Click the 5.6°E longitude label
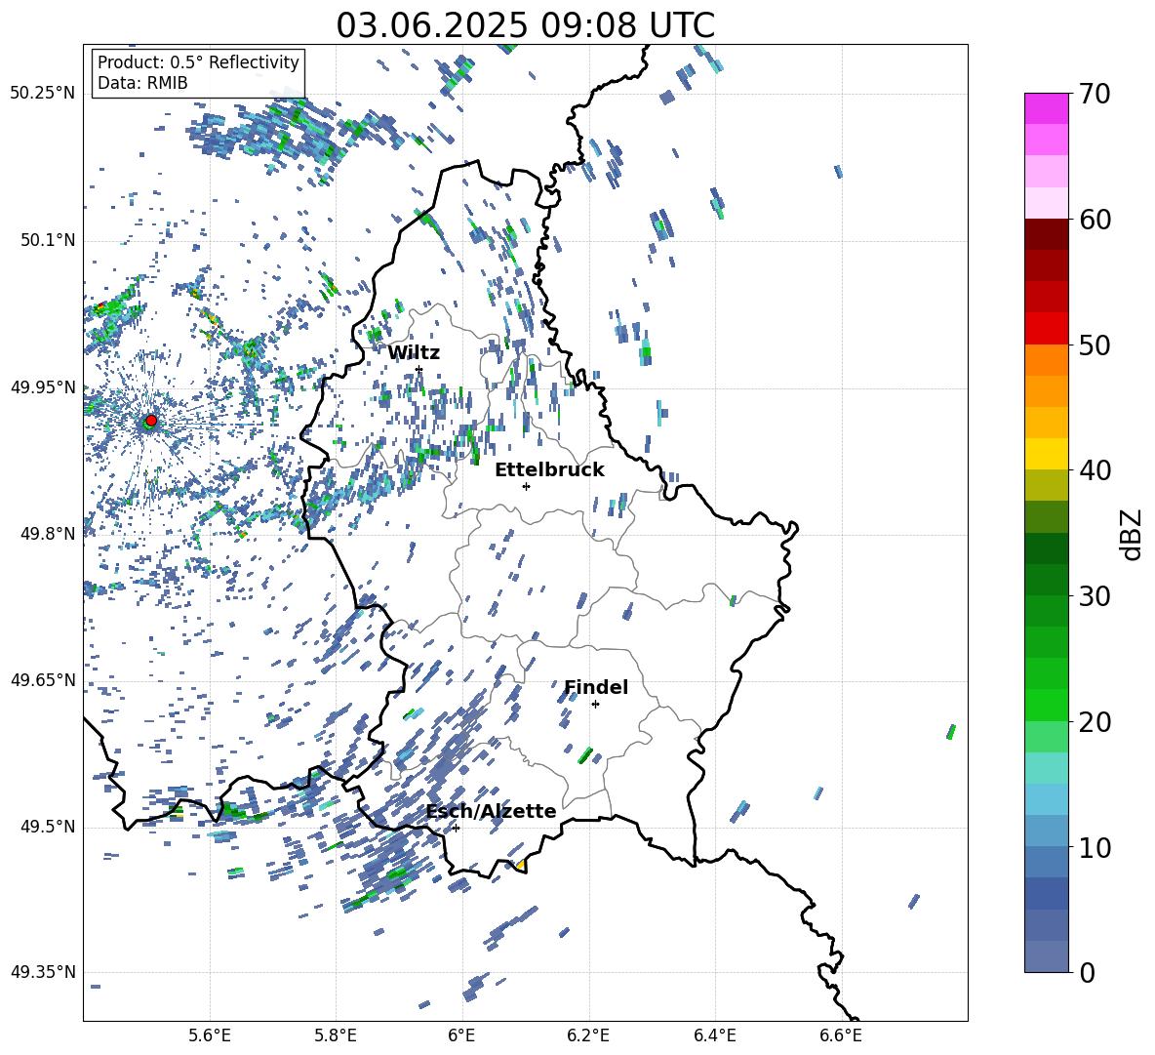Image resolution: width=1155 pixels, height=1055 pixels. point(210,1035)
